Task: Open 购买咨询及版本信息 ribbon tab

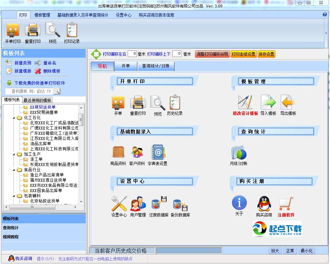Action: point(156,15)
